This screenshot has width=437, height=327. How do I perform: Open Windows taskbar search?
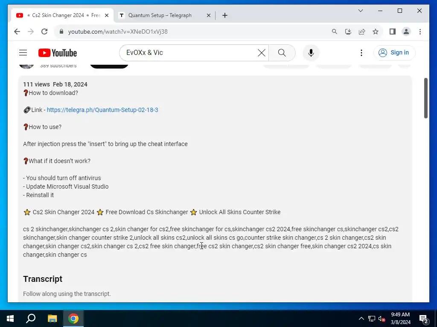31,318
